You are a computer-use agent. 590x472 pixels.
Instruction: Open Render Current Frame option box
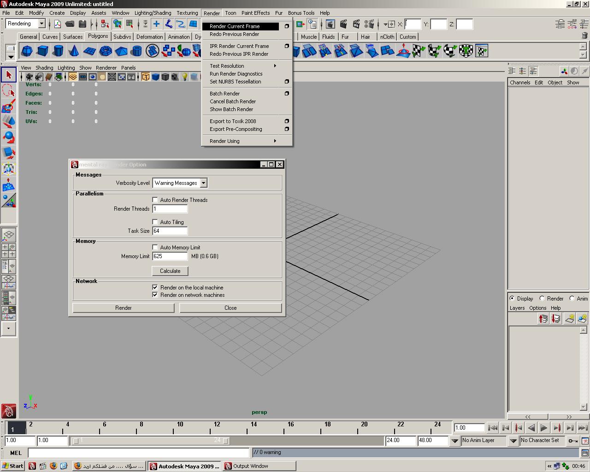[x=287, y=26]
